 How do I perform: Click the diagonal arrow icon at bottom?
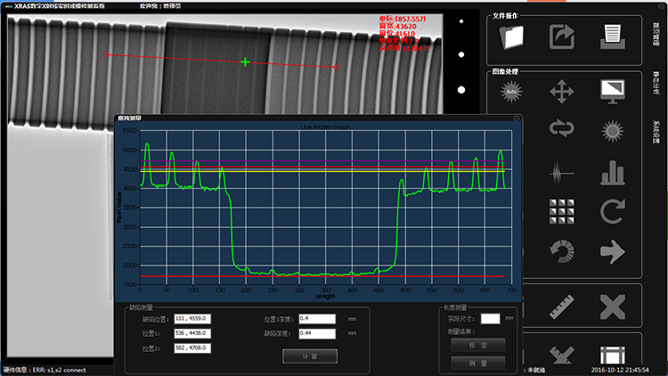click(x=561, y=356)
